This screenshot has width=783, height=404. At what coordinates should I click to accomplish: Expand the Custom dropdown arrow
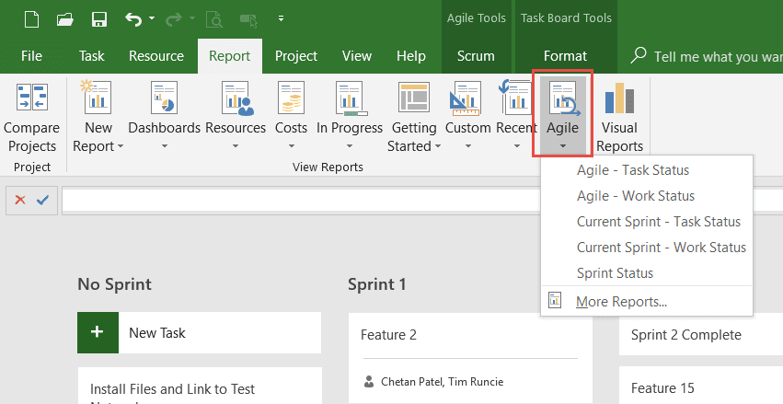click(x=468, y=146)
